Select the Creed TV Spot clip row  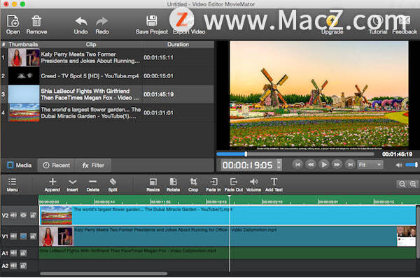[107, 76]
